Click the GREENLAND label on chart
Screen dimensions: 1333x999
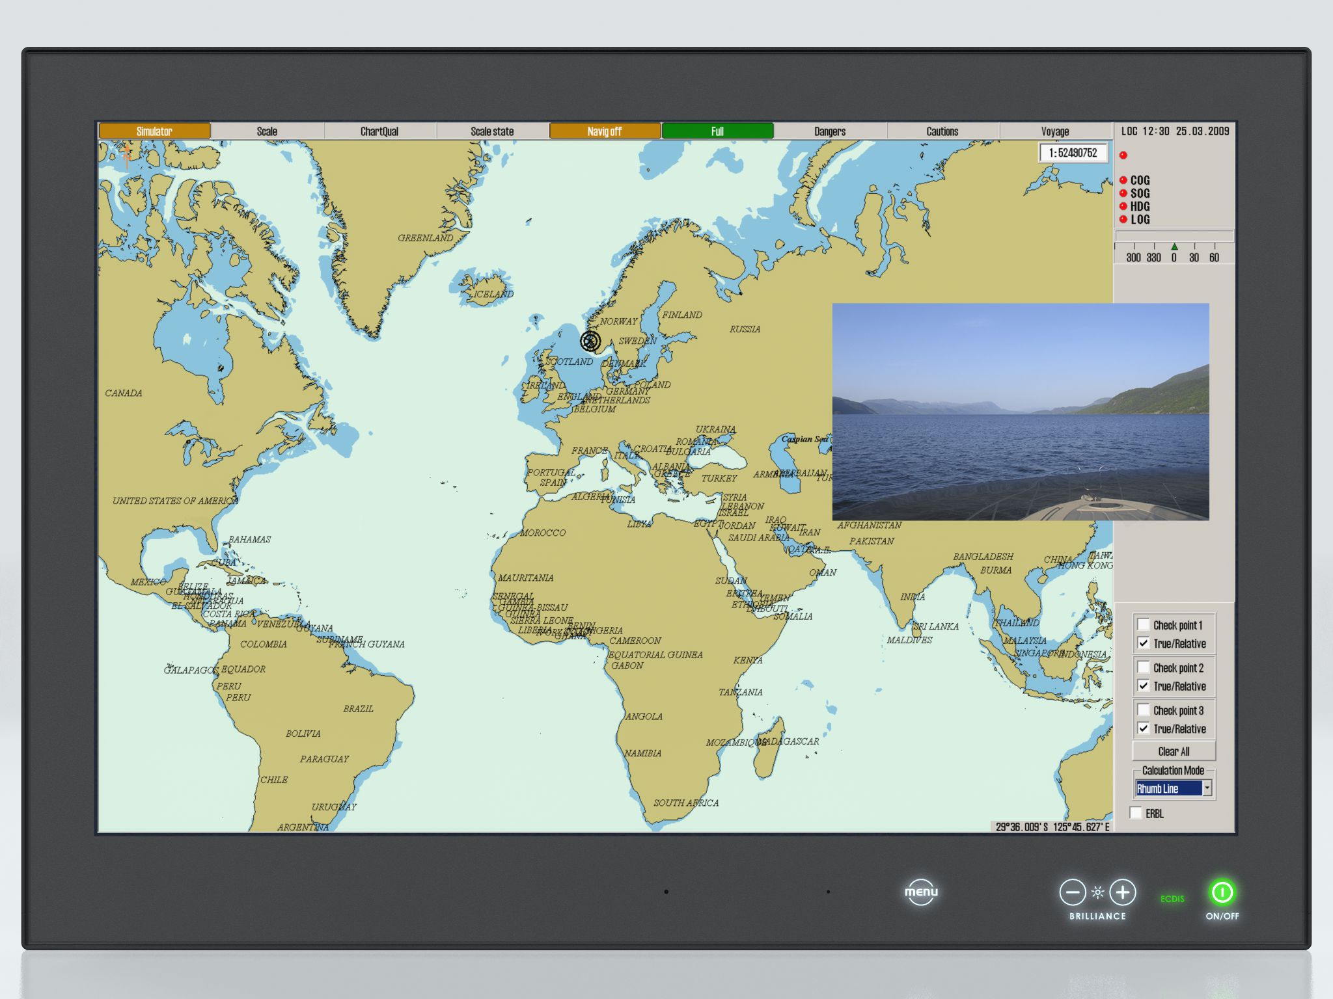(x=426, y=238)
